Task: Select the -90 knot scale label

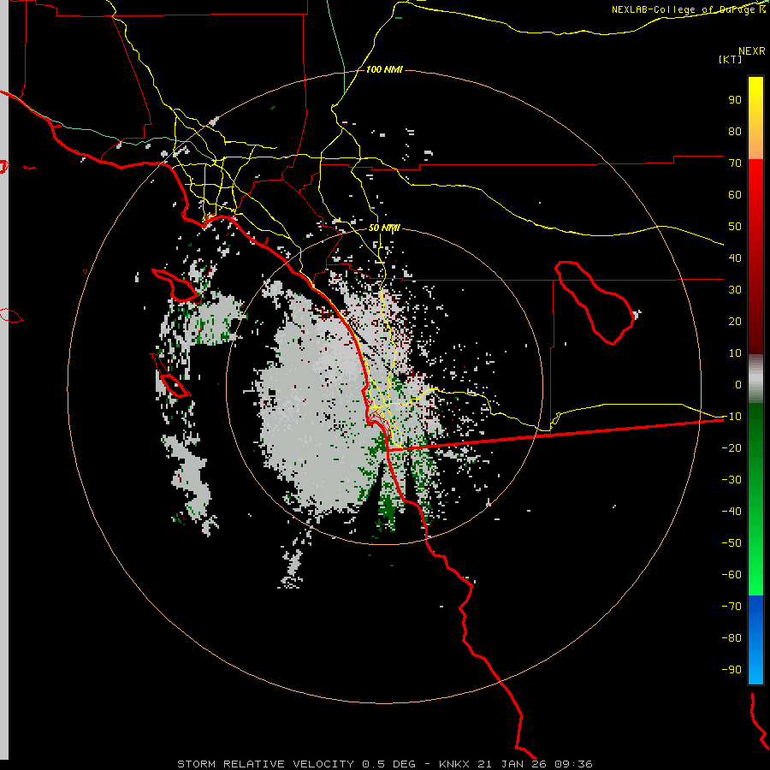Action: 731,669
